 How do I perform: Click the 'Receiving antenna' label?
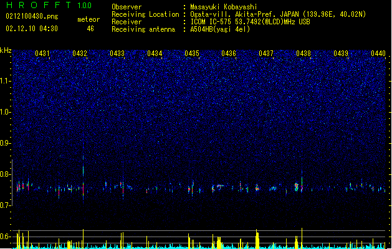point(143,29)
